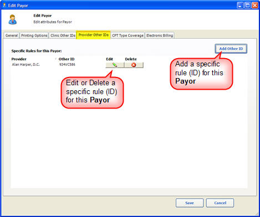
Task: Go to the CPT Type Coverage tab
Action: click(128, 35)
